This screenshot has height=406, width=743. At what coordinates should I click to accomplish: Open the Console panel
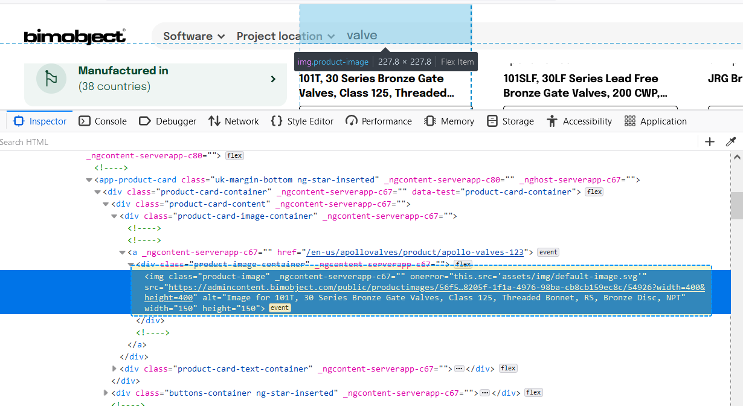click(x=103, y=121)
